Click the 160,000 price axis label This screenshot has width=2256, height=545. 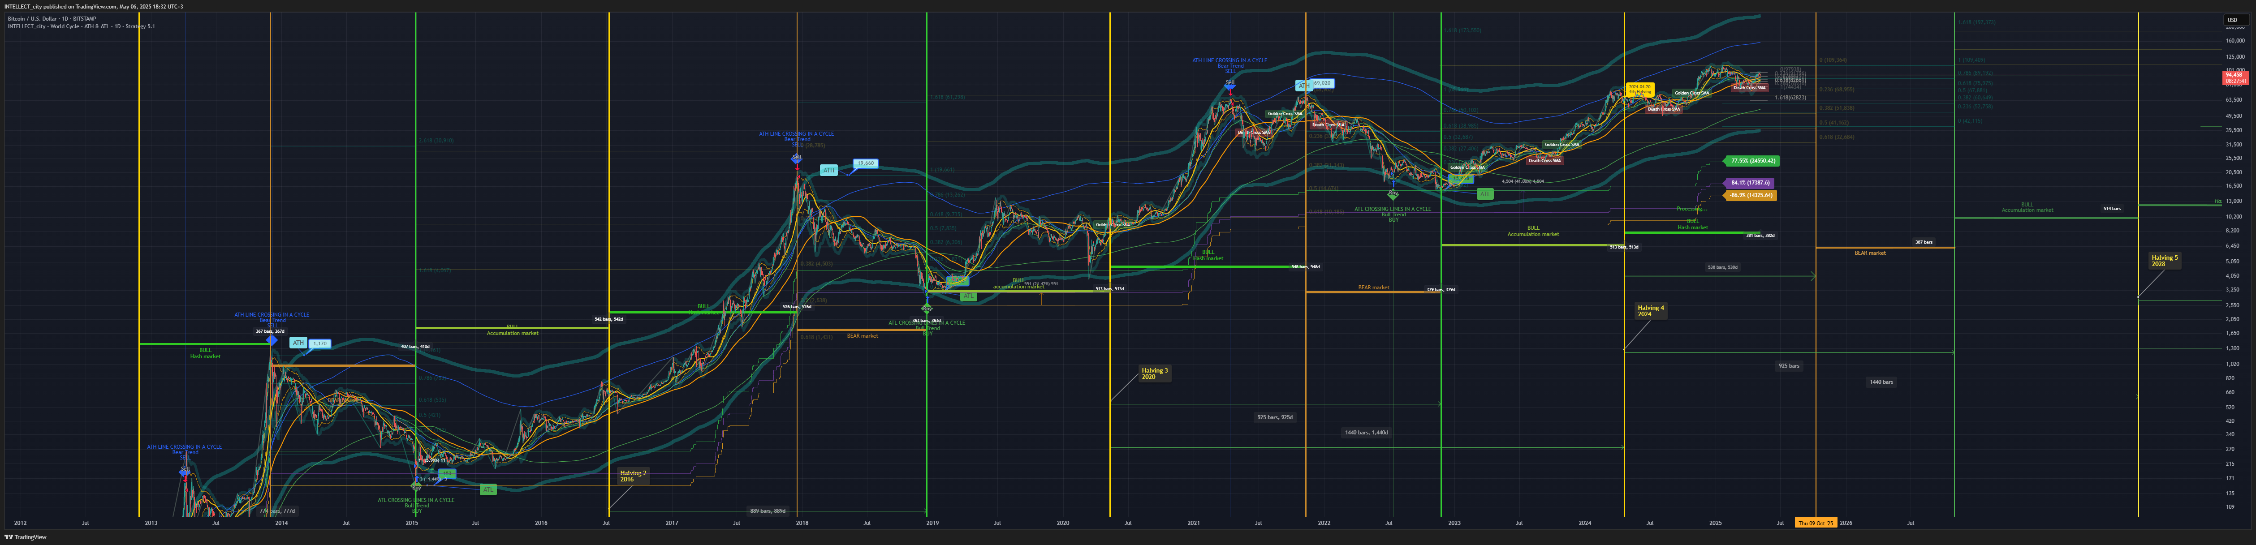[2236, 40]
